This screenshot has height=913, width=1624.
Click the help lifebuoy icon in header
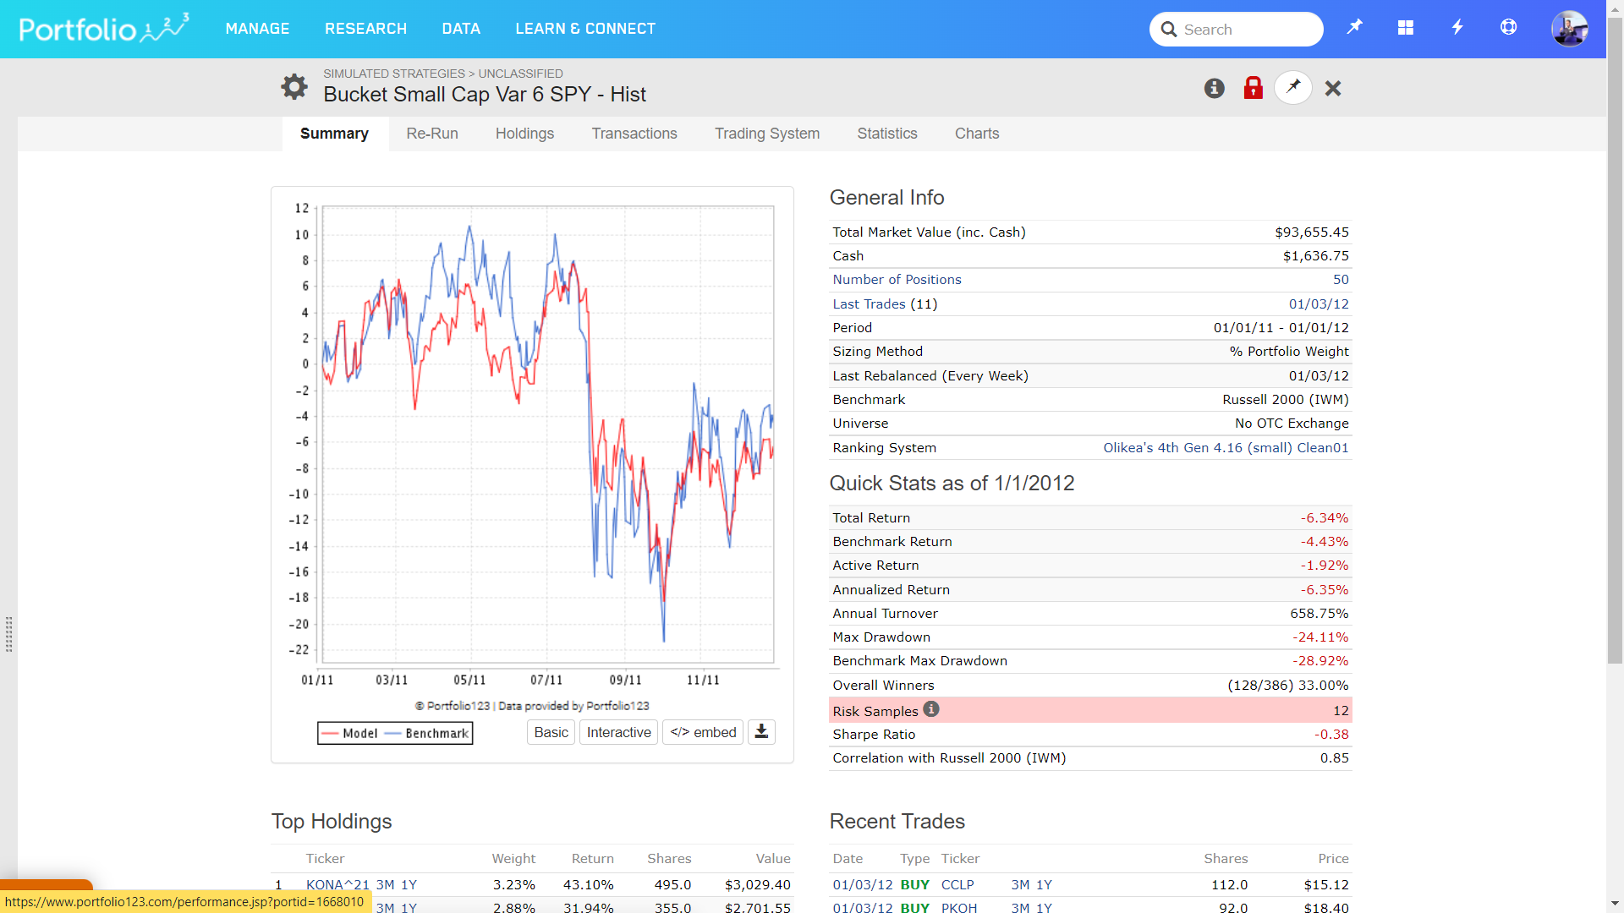tap(1508, 28)
